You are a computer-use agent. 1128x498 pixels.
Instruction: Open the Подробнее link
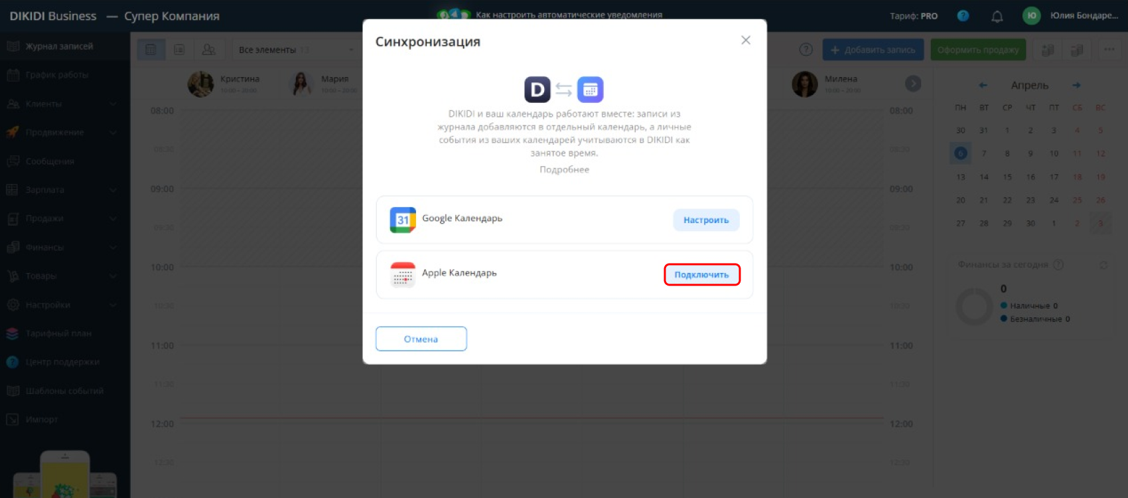564,169
